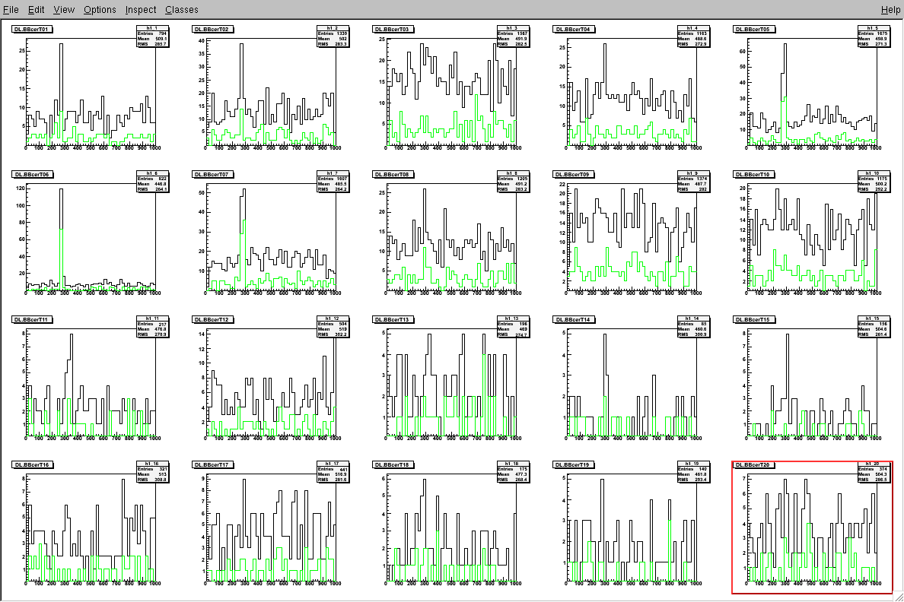Image resolution: width=904 pixels, height=602 pixels.
Task: Click the h1_13 statistics box
Action: tap(513, 326)
